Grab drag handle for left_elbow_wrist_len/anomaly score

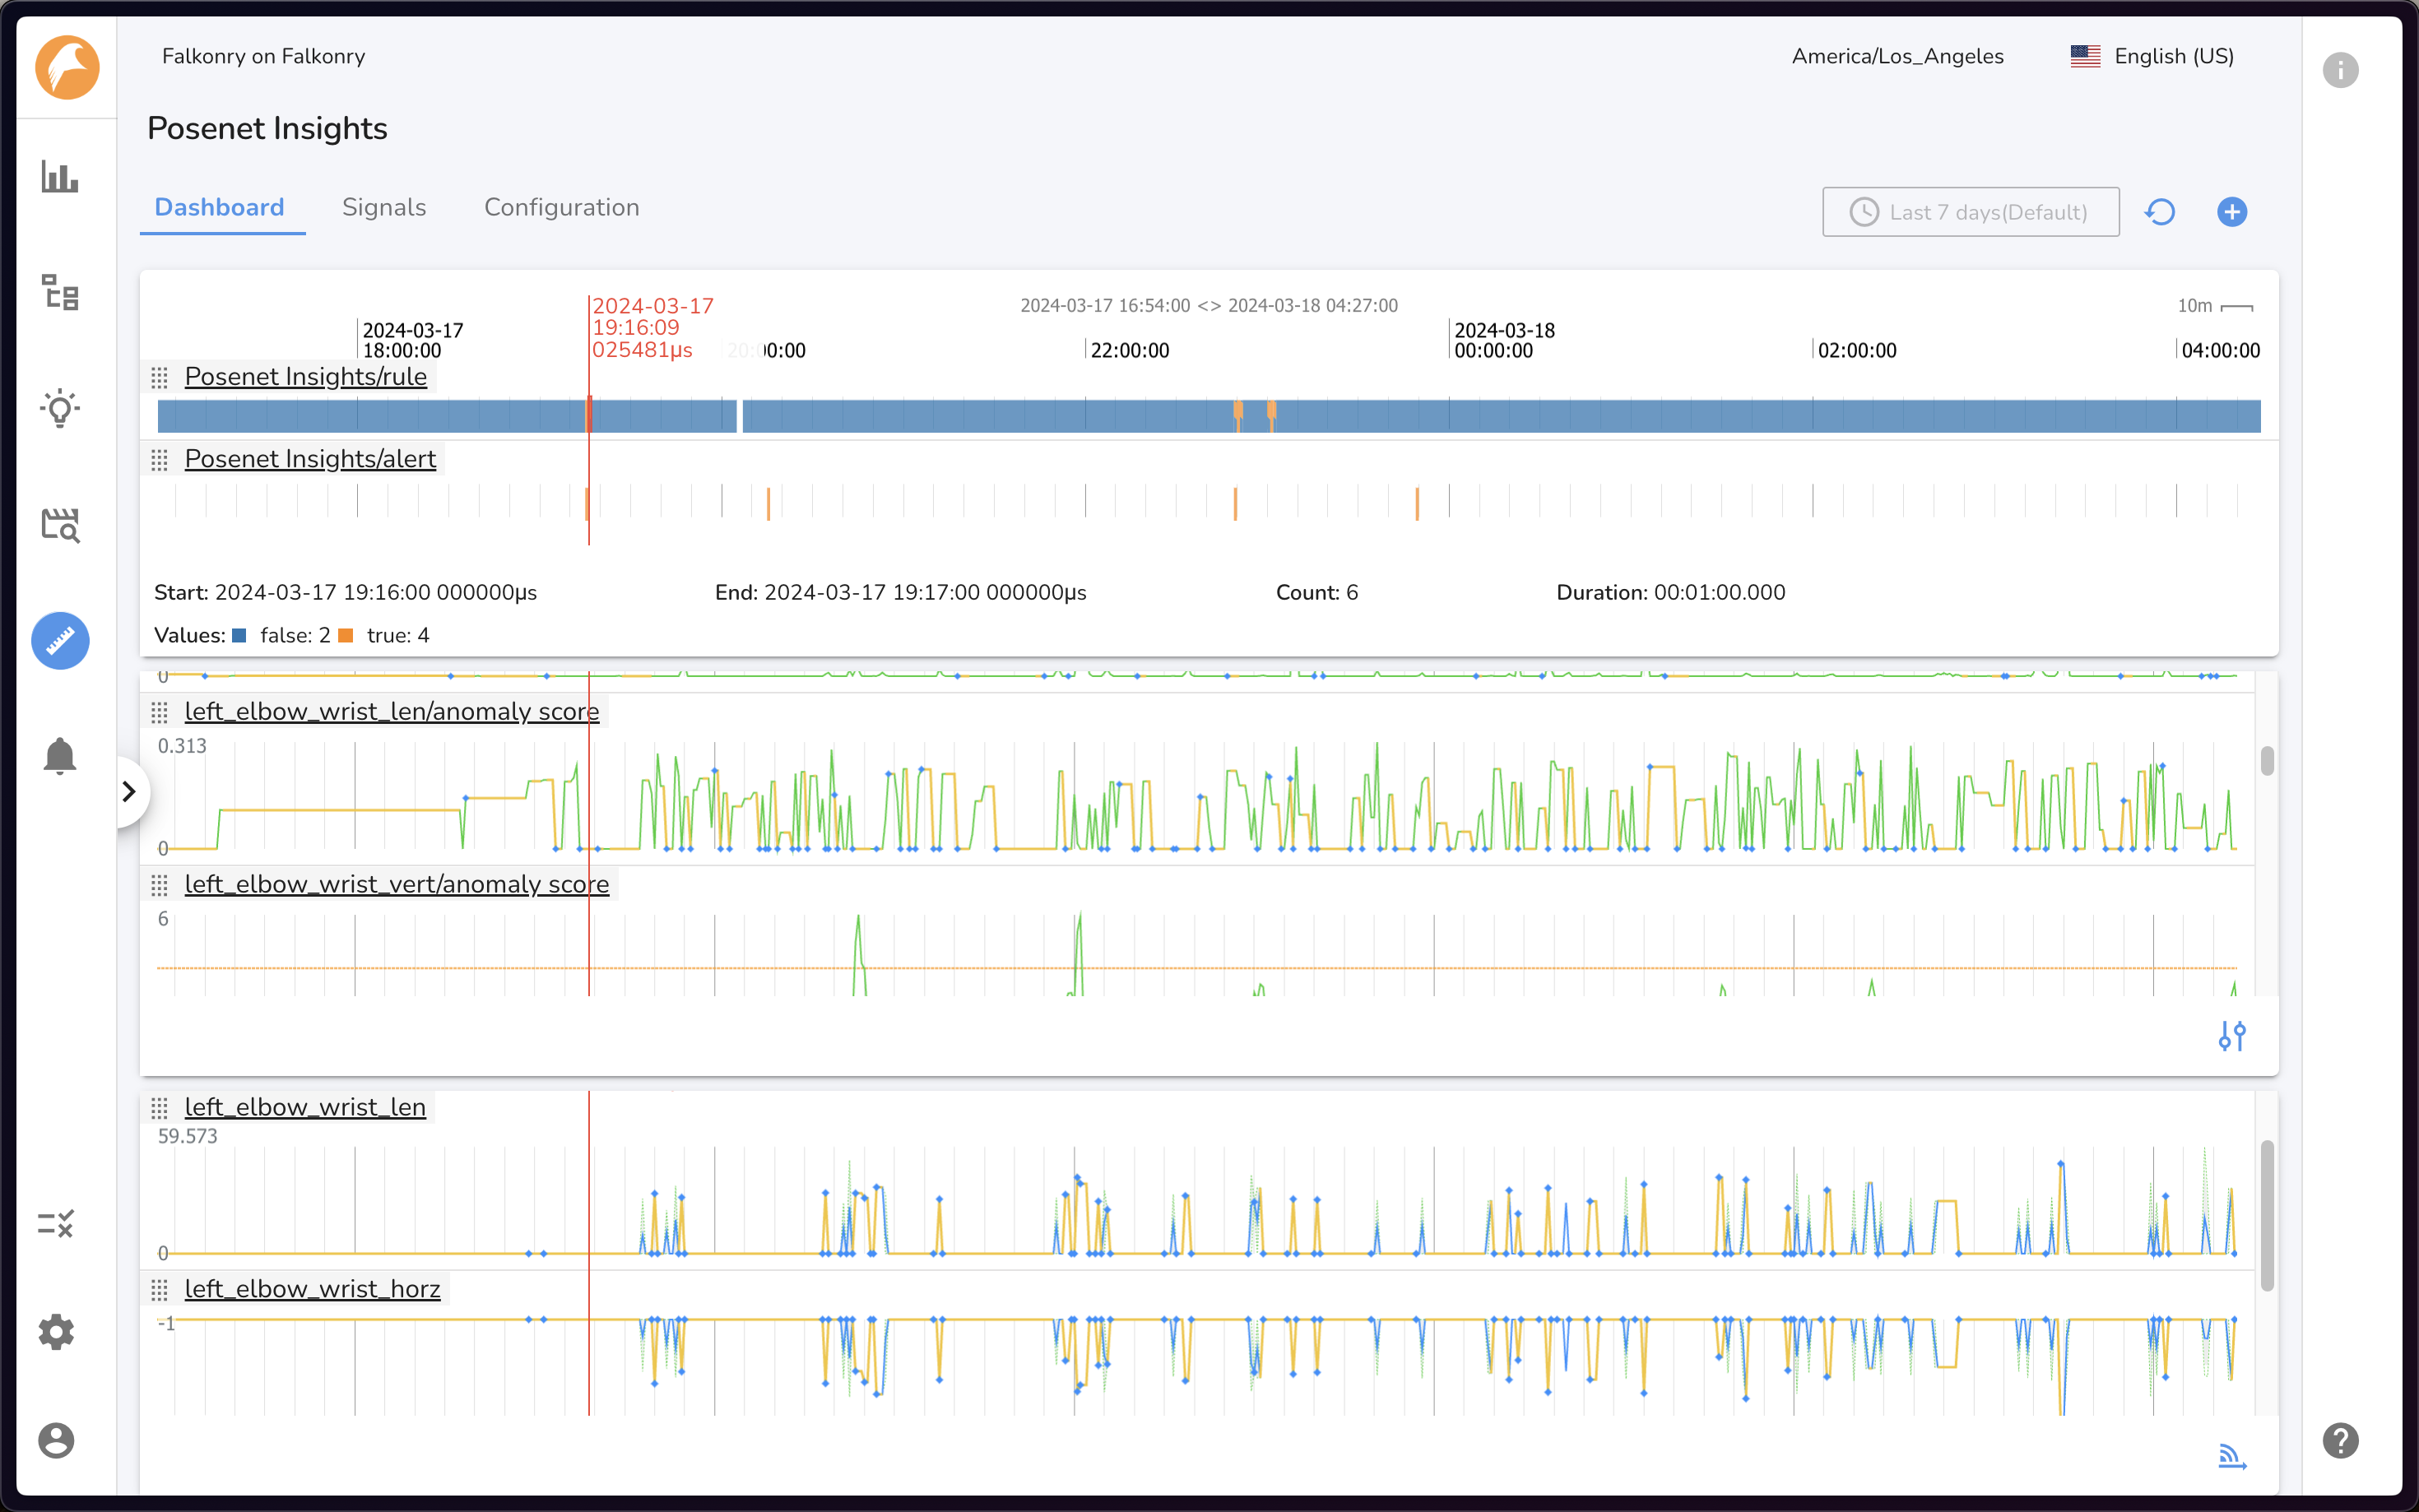[x=159, y=712]
